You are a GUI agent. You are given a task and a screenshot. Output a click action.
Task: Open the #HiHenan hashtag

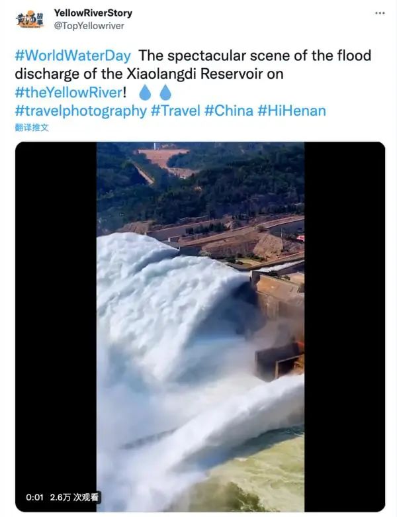pos(292,111)
